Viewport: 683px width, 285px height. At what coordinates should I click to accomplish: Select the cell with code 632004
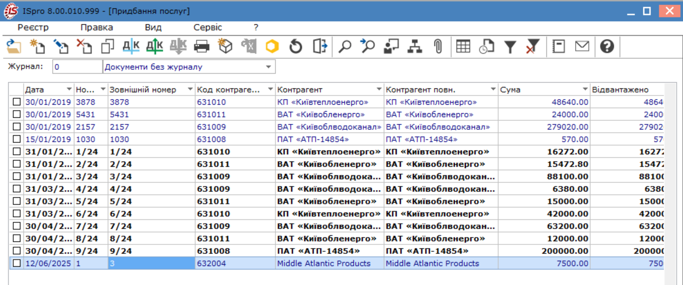click(x=235, y=263)
